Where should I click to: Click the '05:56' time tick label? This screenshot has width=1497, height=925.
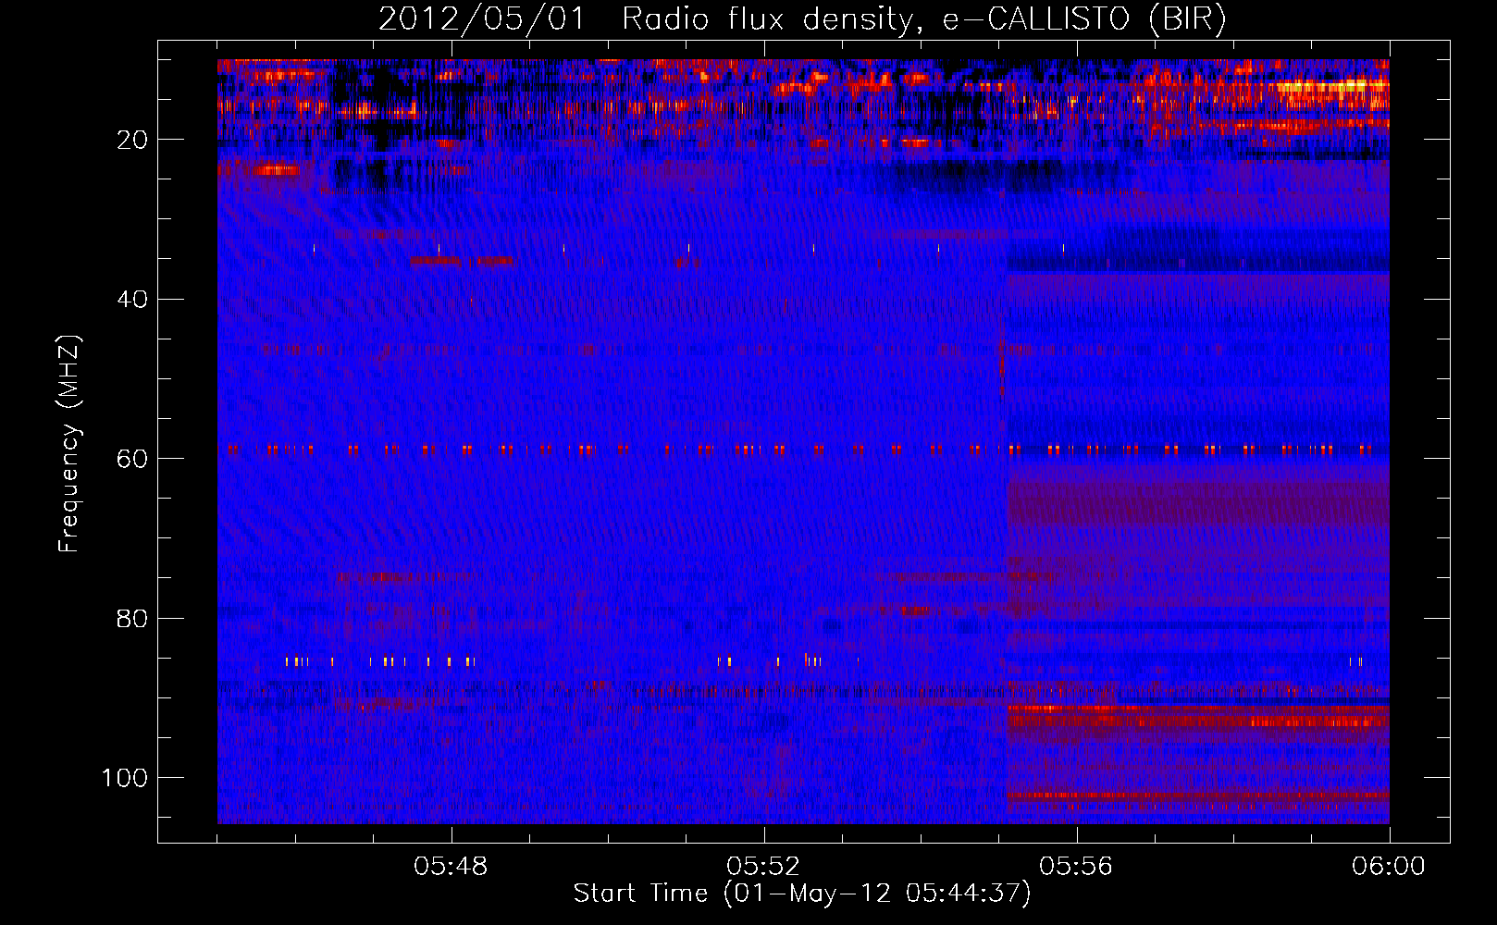[1076, 867]
